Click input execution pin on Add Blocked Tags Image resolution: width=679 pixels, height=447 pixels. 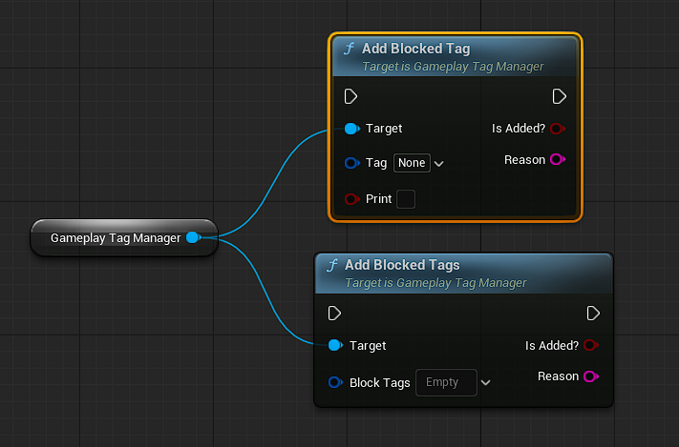point(334,314)
